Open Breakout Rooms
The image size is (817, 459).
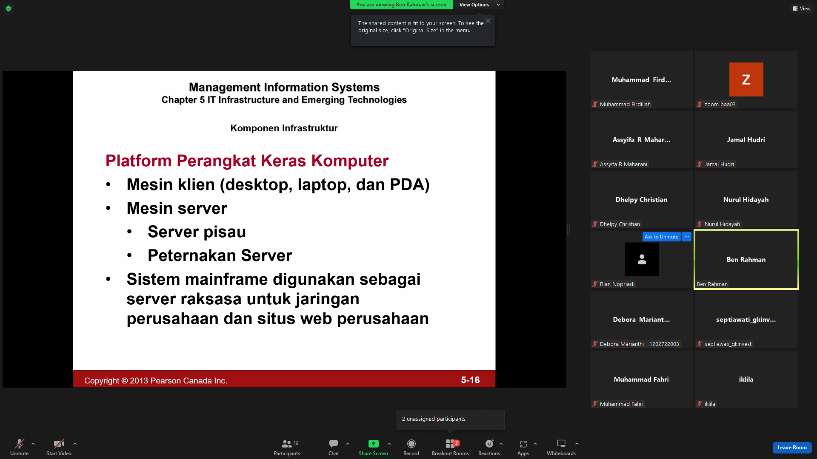450,447
